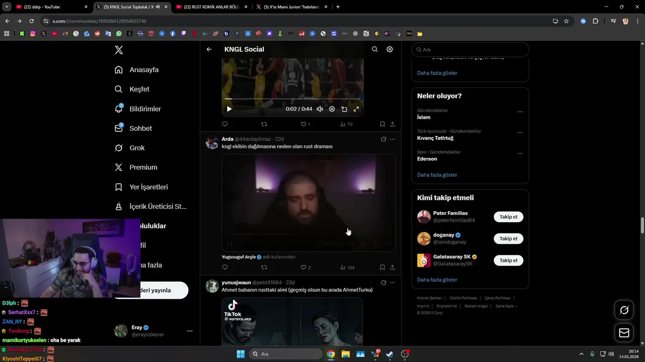Reload the page
Viewport: 645px width, 362px height.
coord(31,21)
